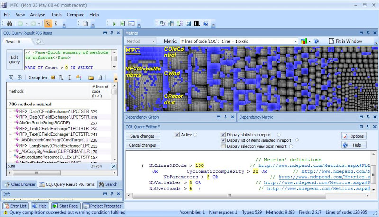This screenshot has width=379, height=217.
Task: Open the ndepend Metrics link after NbLinesOfCode
Action: (314, 165)
